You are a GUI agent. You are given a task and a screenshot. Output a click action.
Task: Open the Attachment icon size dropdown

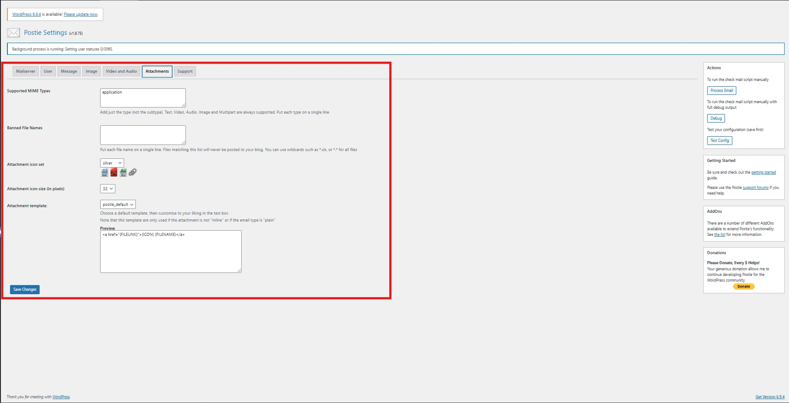(x=108, y=189)
